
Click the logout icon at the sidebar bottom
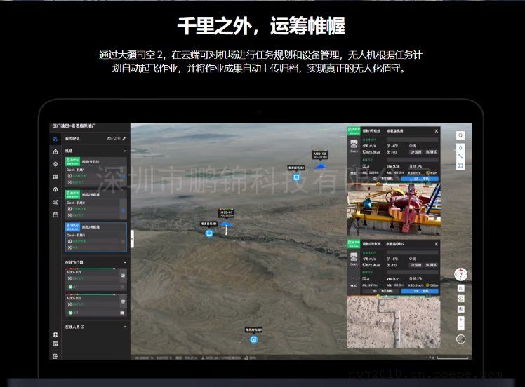coord(55,356)
